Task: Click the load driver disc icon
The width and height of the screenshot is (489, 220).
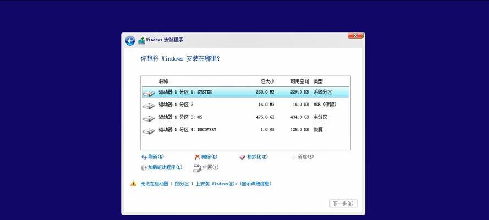Action: point(144,168)
